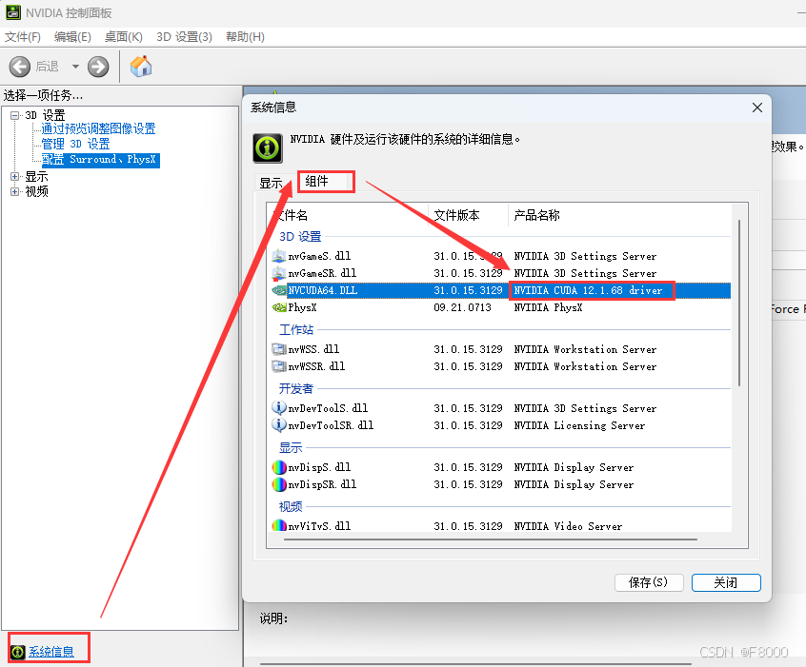Click the 保存(S) button
Screen dimensions: 806x667
pyautogui.click(x=649, y=582)
